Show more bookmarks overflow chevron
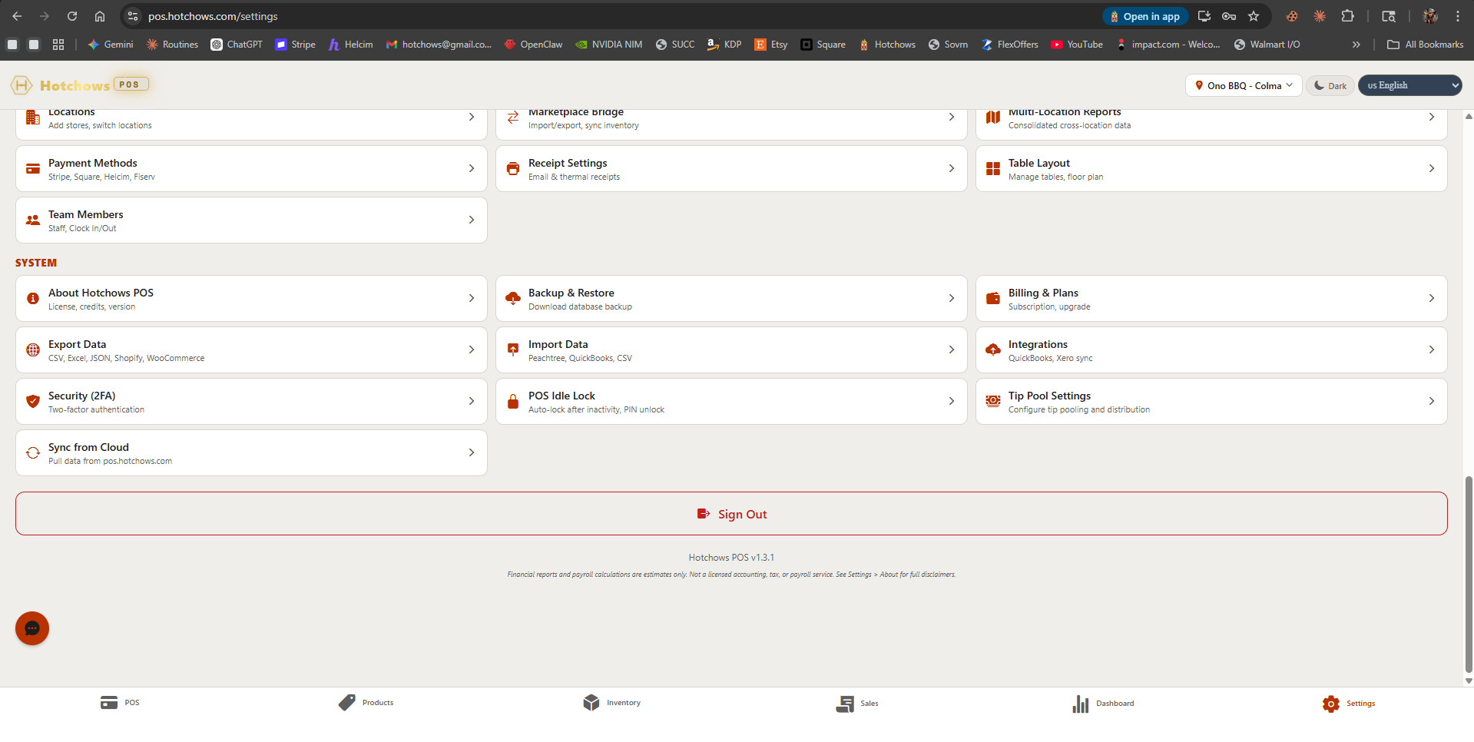The height and width of the screenshot is (742, 1474). 1356,45
